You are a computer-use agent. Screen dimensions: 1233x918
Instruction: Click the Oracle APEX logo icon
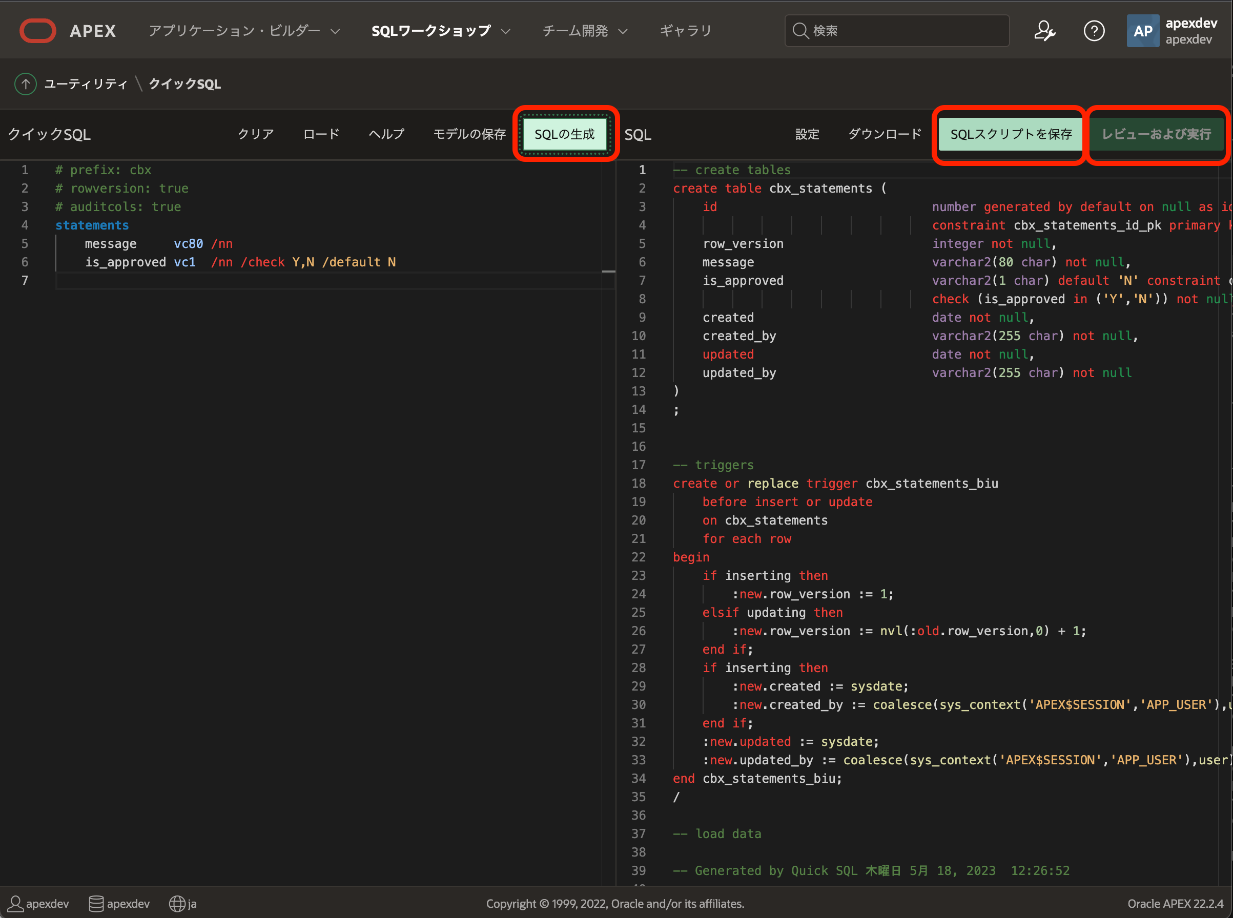[37, 31]
